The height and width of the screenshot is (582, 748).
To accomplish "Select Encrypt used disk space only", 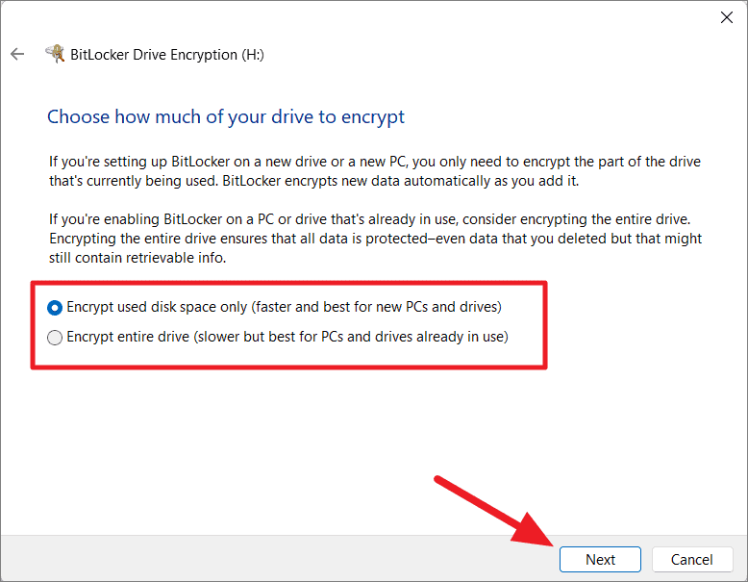I will (x=274, y=307).
